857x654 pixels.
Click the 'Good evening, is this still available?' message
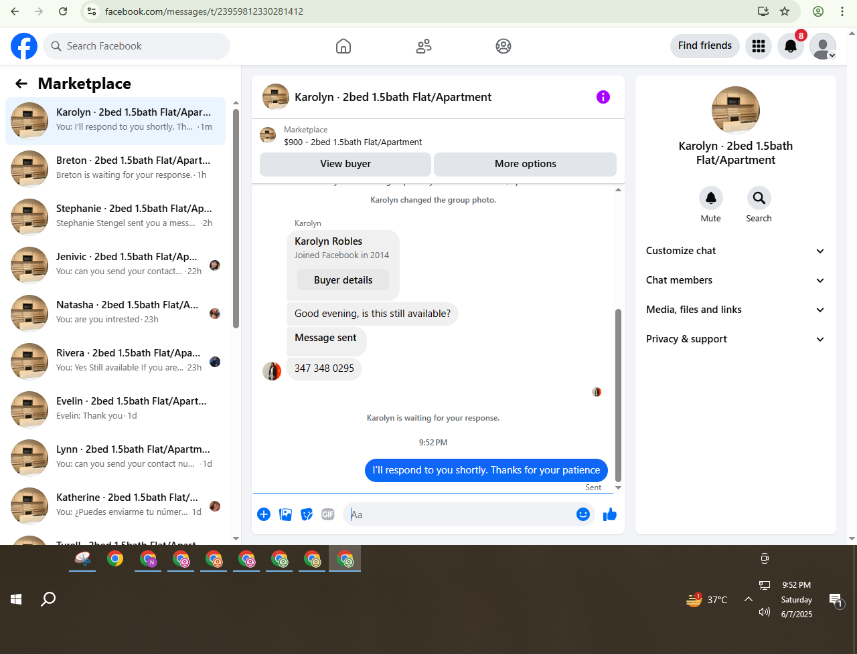point(372,314)
